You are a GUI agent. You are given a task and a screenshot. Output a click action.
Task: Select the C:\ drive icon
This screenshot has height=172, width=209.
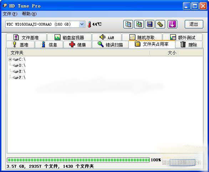tap(16, 59)
